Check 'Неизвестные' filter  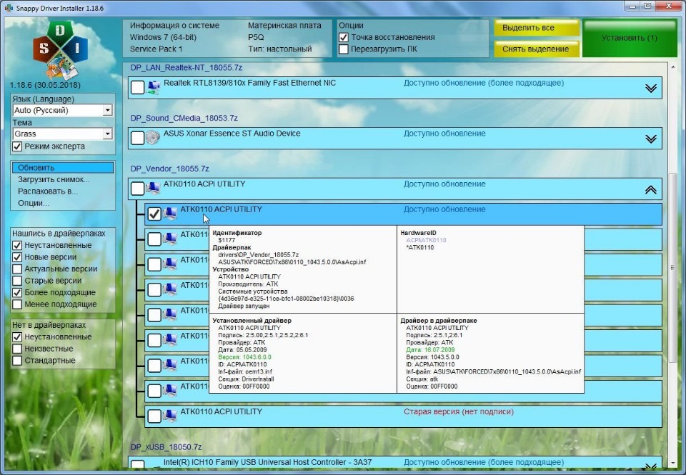click(17, 349)
